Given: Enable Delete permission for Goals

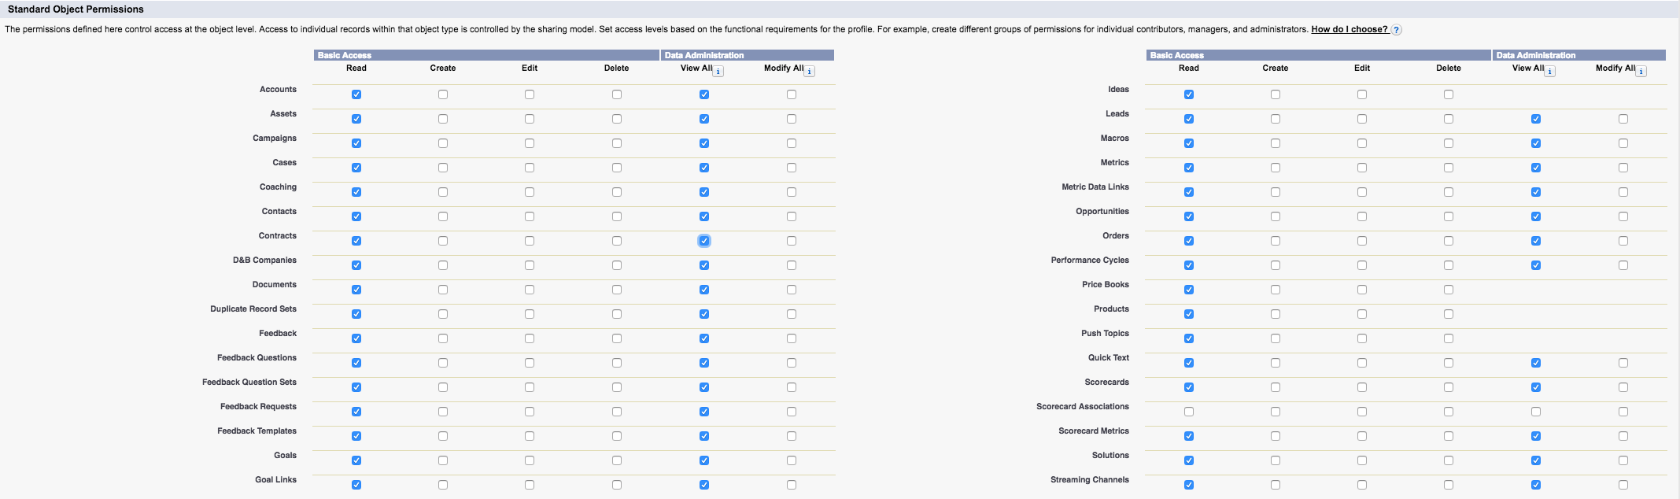Looking at the screenshot, I should [x=617, y=460].
